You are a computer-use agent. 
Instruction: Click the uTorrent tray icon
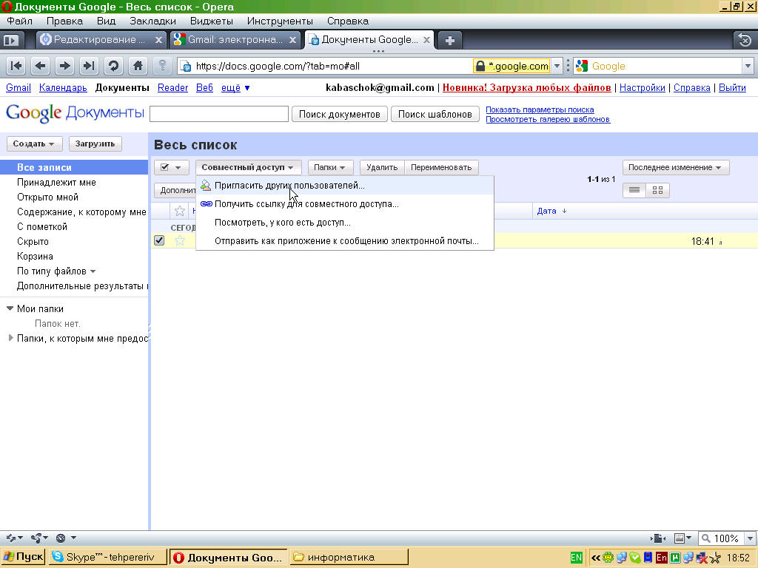(x=675, y=558)
